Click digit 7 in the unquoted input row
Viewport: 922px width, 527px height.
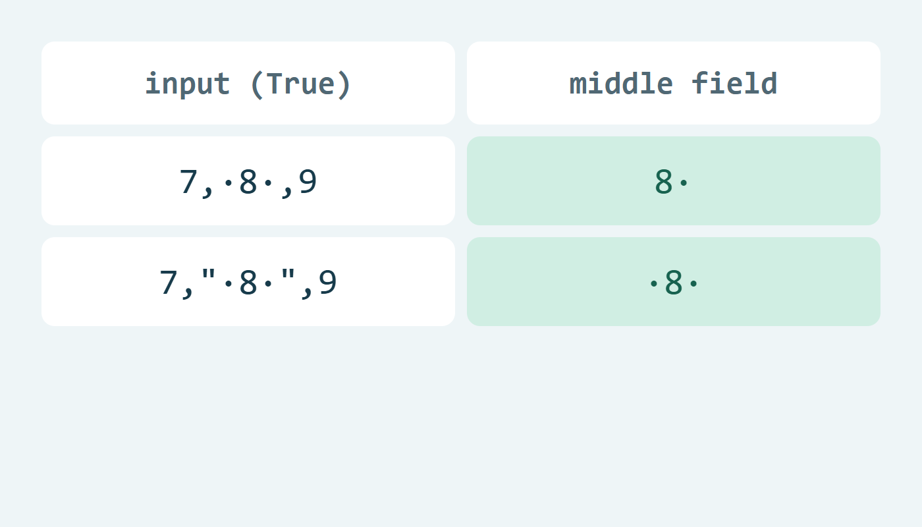coord(189,182)
